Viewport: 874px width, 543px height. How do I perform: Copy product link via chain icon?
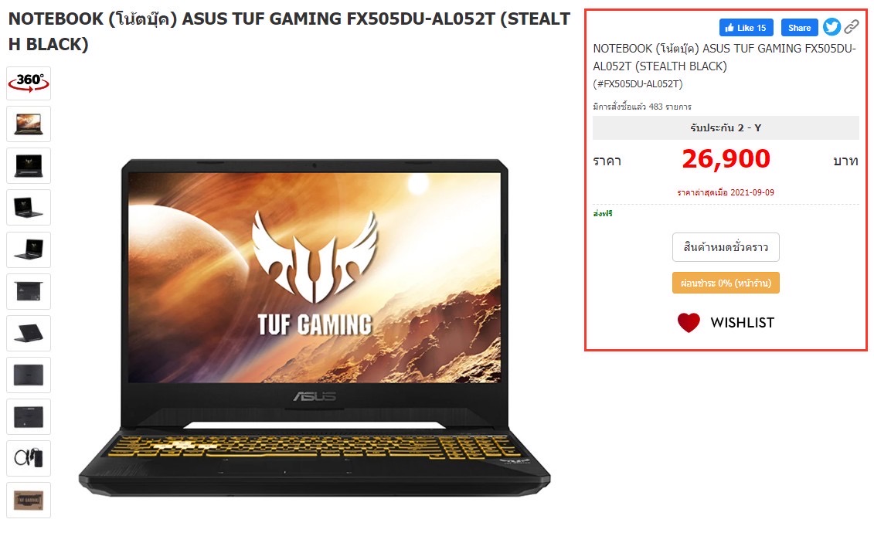[851, 27]
